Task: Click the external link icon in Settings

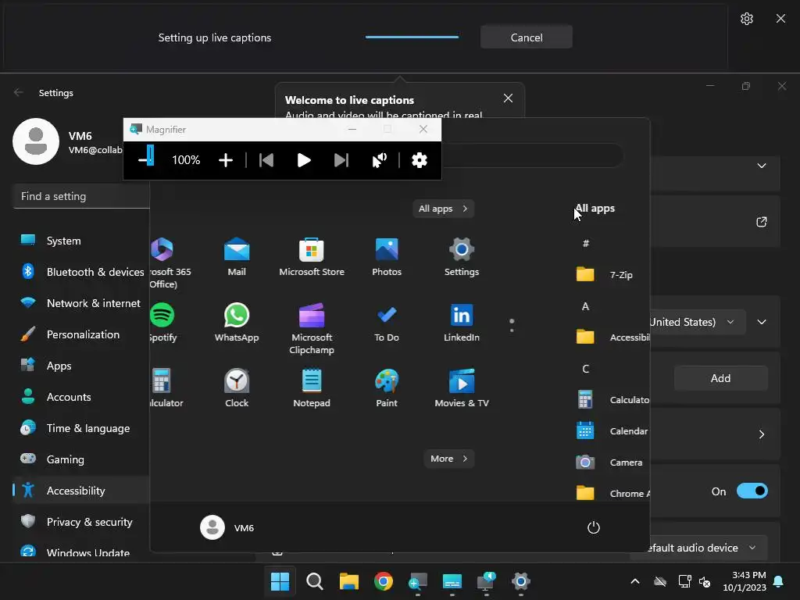Action: pyautogui.click(x=761, y=222)
